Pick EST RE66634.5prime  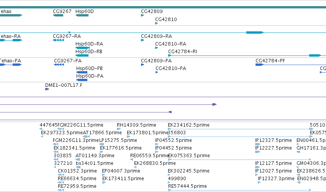(77, 179)
